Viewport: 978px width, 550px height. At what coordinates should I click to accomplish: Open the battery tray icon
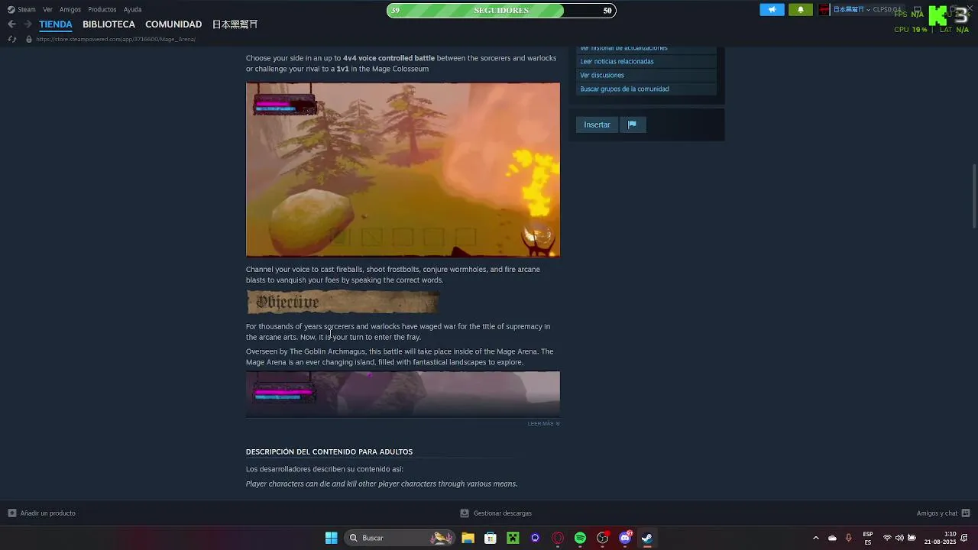coord(912,538)
